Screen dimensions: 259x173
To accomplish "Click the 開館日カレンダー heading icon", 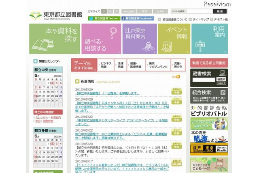I will (x=35, y=61).
